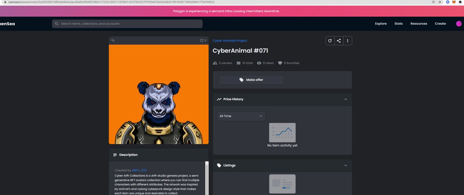Open the Stats menu
The image size is (464, 195).
point(399,24)
